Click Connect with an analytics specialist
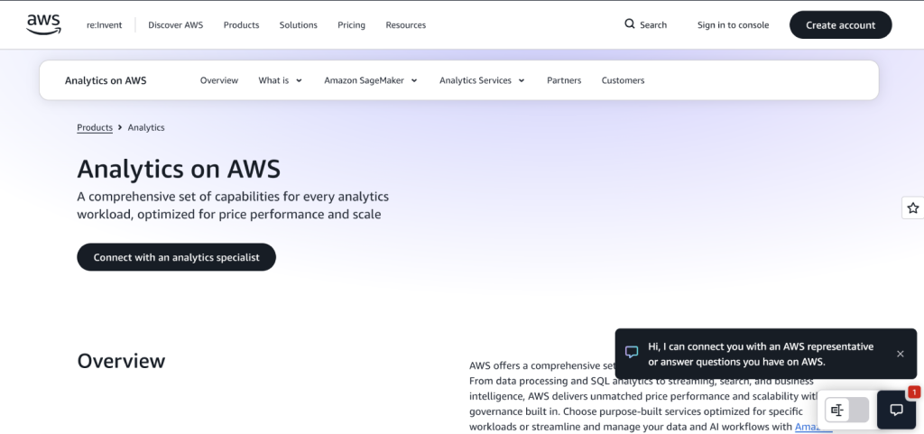The image size is (924, 434). coord(176,257)
